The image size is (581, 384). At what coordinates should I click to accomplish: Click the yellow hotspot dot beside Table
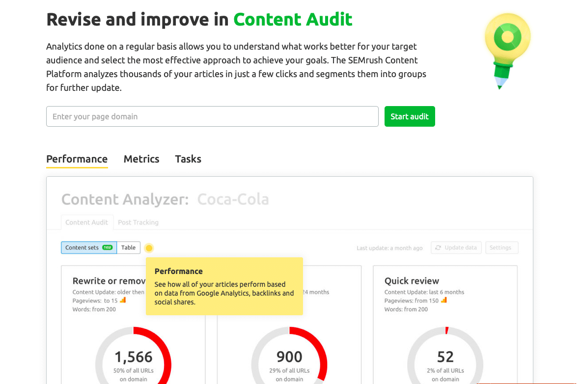[149, 248]
